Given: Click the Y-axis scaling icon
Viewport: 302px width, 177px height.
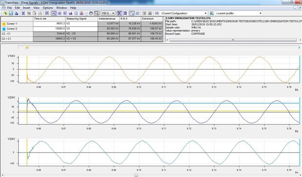Looking at the screenshot, I should click(x=144, y=13).
